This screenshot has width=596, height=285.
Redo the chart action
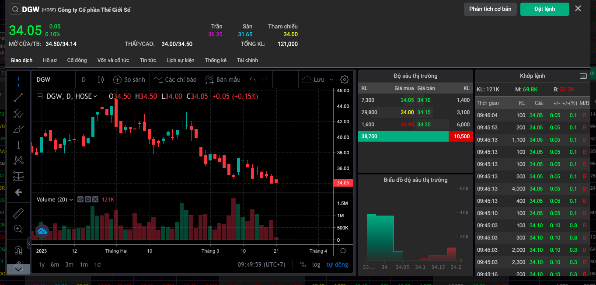264,80
